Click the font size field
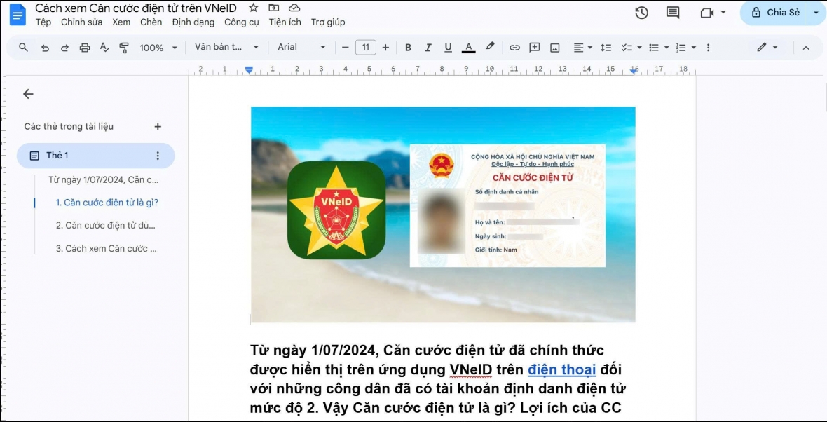 coord(366,48)
